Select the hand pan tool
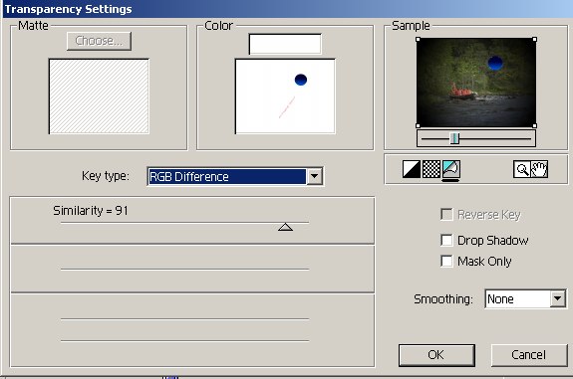Image resolution: width=573 pixels, height=379 pixels. click(539, 169)
